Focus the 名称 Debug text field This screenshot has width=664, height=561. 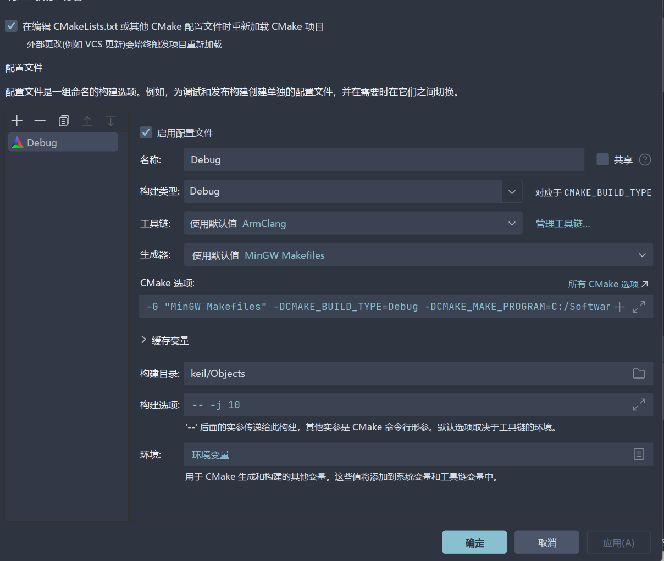tap(384, 160)
